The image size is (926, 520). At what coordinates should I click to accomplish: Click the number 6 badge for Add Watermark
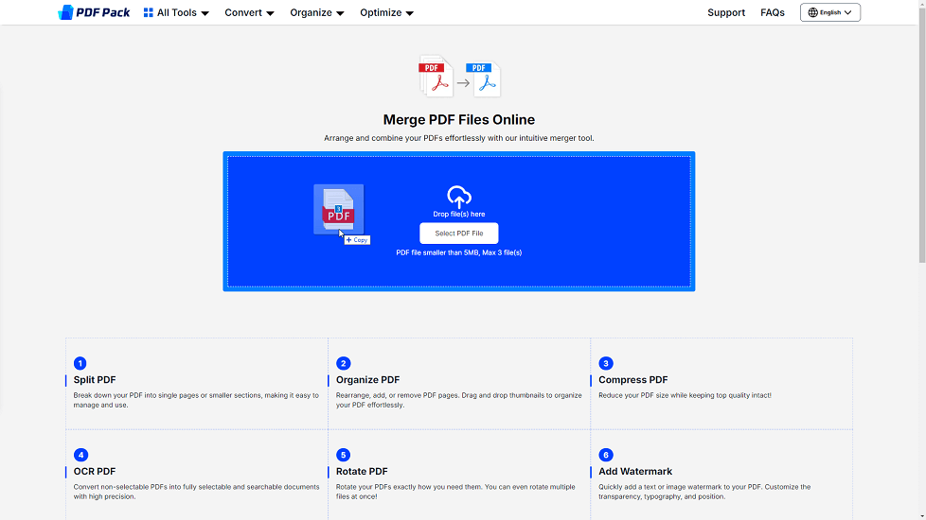tap(606, 455)
